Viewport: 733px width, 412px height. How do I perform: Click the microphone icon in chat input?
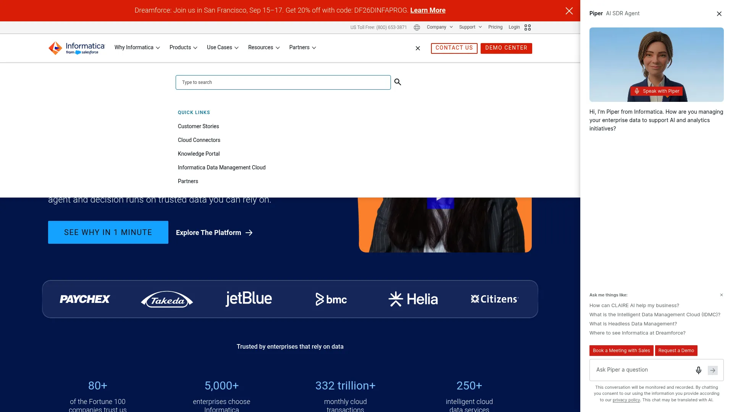coord(699,370)
